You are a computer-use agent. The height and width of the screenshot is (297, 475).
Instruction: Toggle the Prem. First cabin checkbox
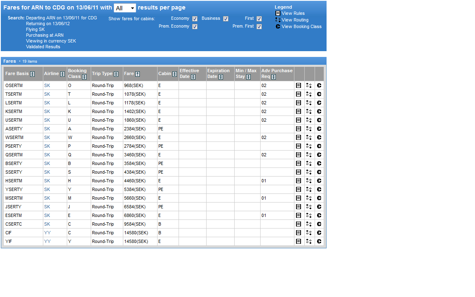point(259,26)
